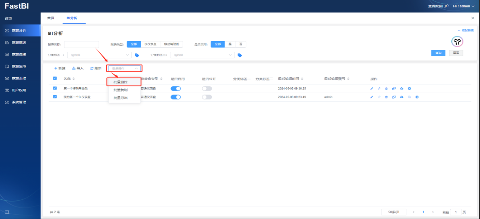Click the blue 查询 button
Viewport: 480px width, 219px height.
tap(438, 53)
